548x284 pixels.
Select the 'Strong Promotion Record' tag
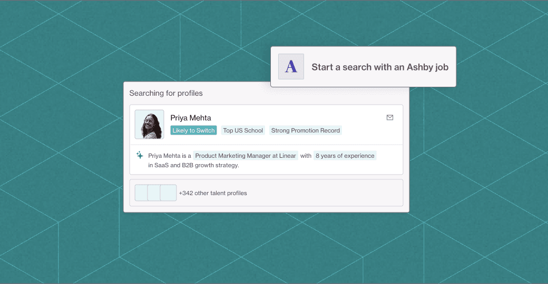point(306,130)
